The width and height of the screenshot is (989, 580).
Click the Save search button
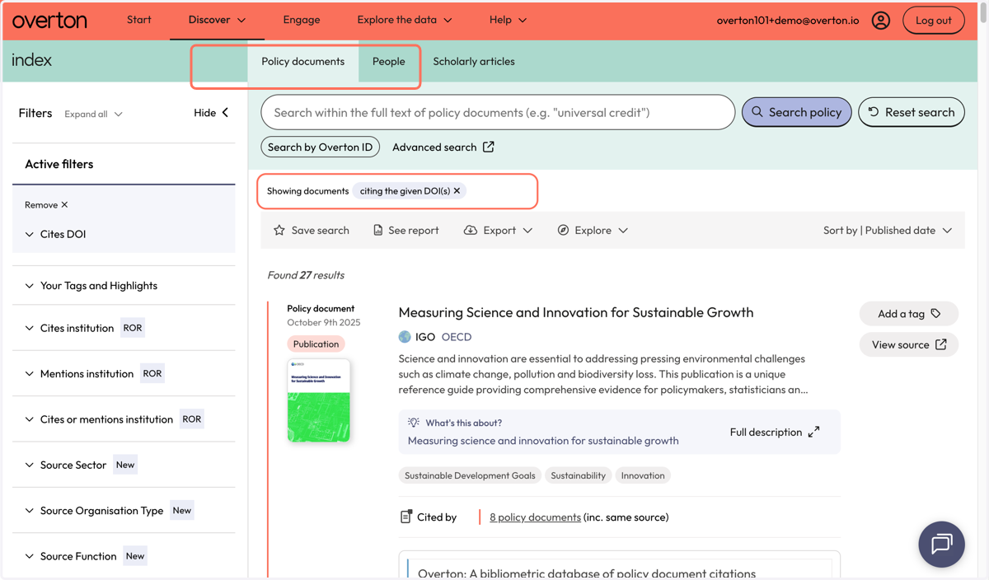[312, 231]
